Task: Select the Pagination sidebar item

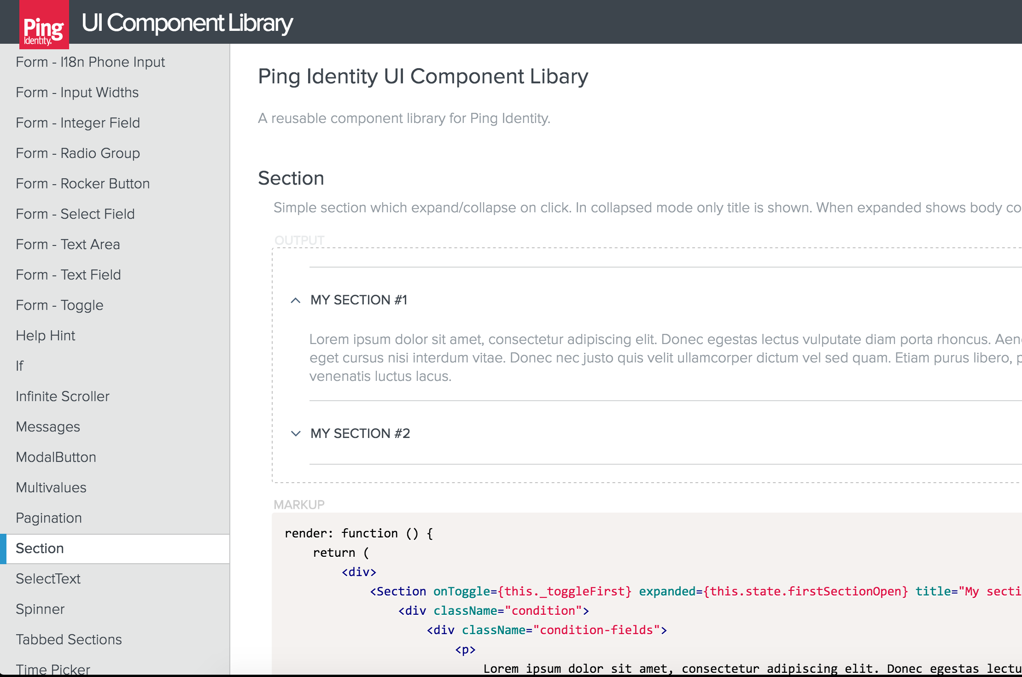Action: pos(48,518)
